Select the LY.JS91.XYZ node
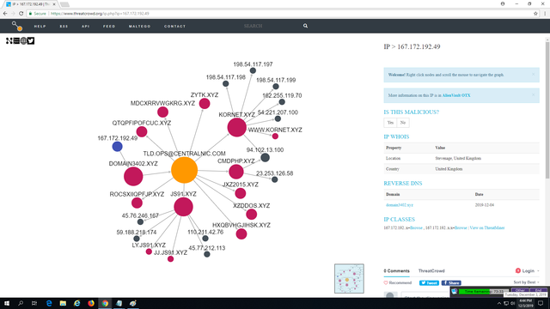The width and height of the screenshot is (550, 309). [149, 251]
